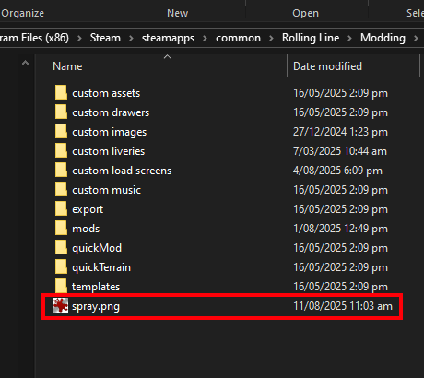Expand the chevron after common in path
Screen dimensions: 424x378
point(271,39)
